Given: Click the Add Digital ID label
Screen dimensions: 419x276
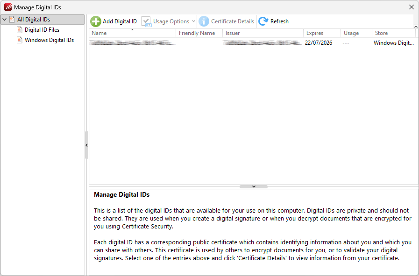Looking at the screenshot, I should (x=120, y=21).
